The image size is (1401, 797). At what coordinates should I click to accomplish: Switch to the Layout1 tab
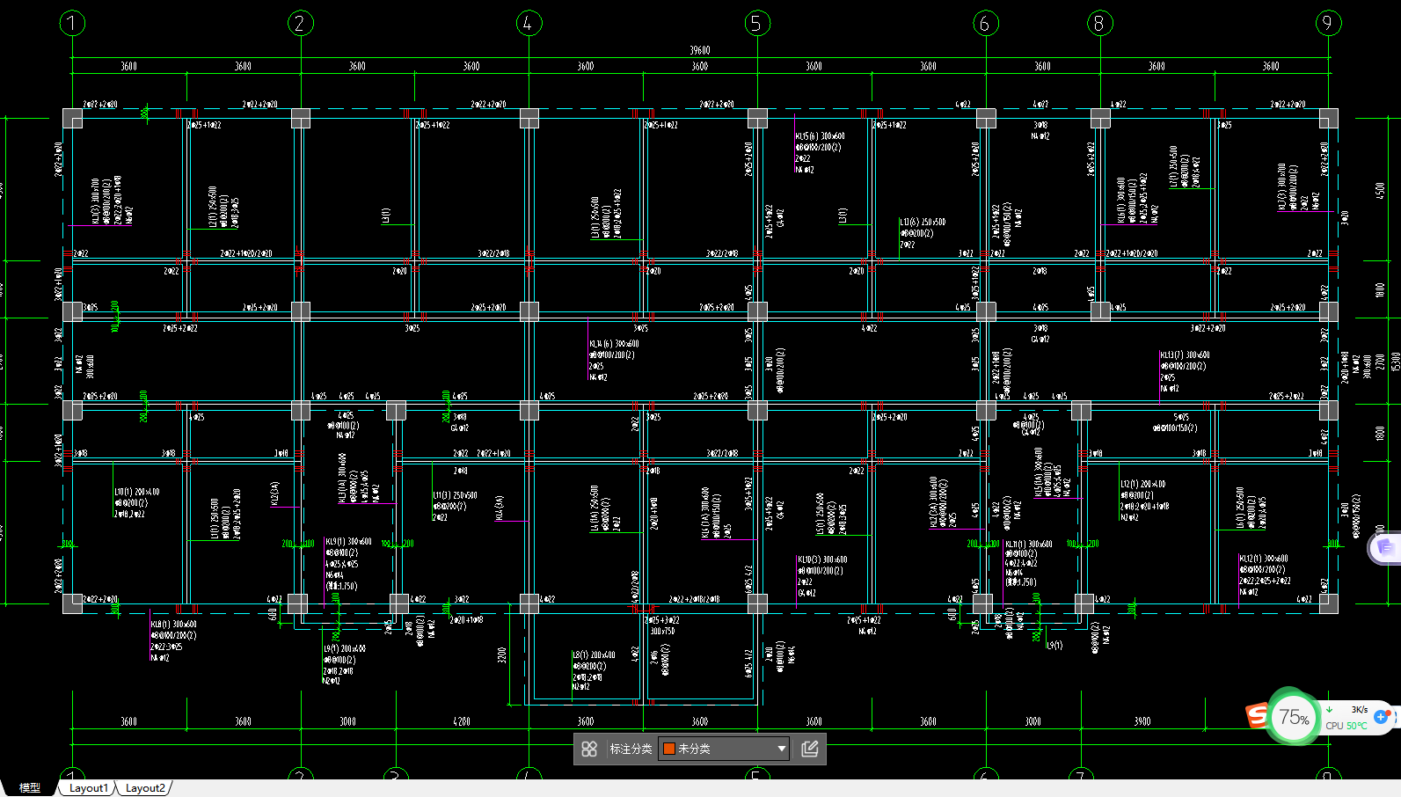click(88, 787)
